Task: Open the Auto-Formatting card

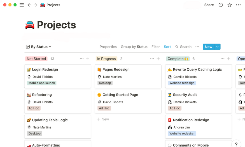Action: (x=58, y=144)
